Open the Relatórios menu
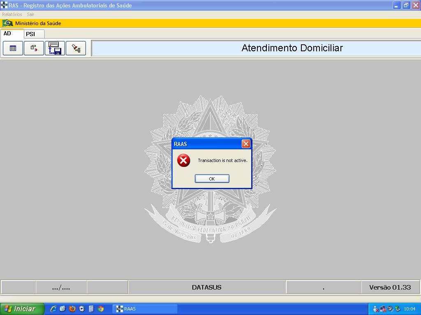 (x=12, y=14)
